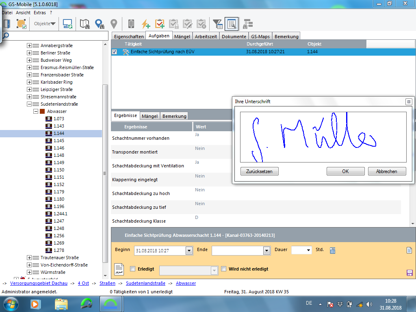Open the Extras menu

39,13
